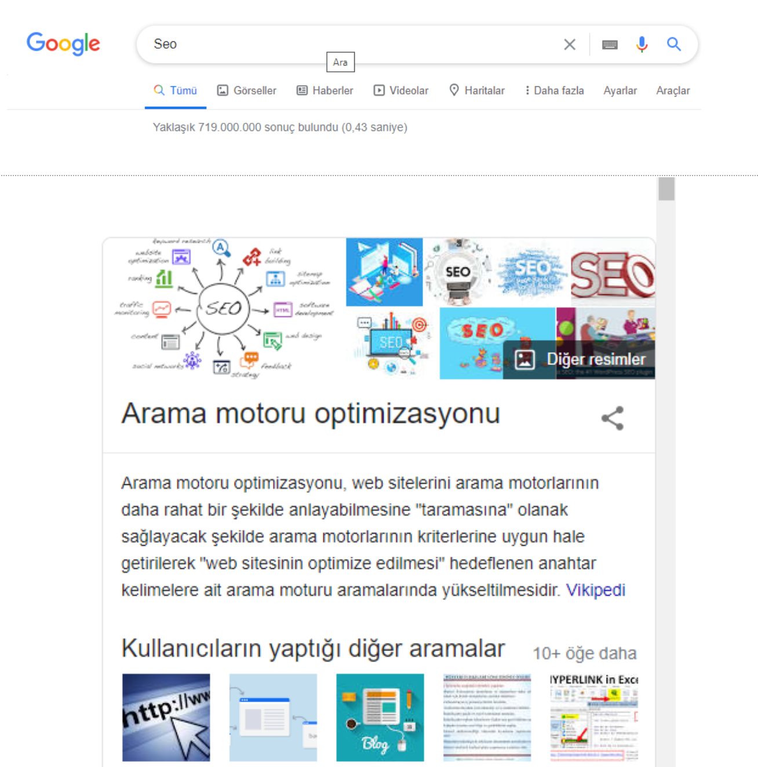Click inside the Seo search field
The width and height of the screenshot is (758, 767).
(348, 44)
